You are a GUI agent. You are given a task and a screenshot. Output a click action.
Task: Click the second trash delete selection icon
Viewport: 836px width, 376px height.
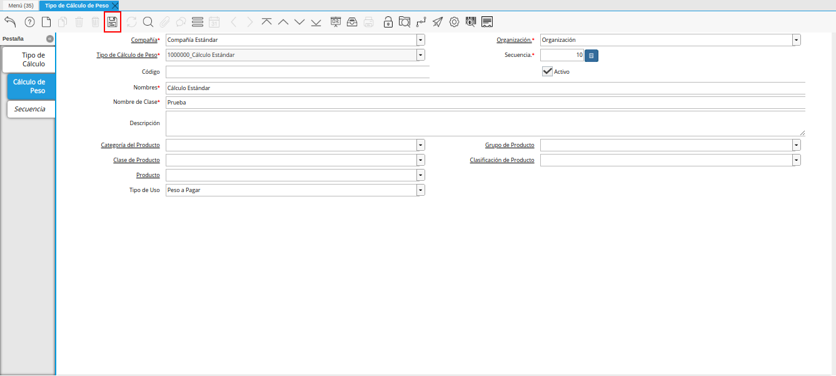pos(95,22)
